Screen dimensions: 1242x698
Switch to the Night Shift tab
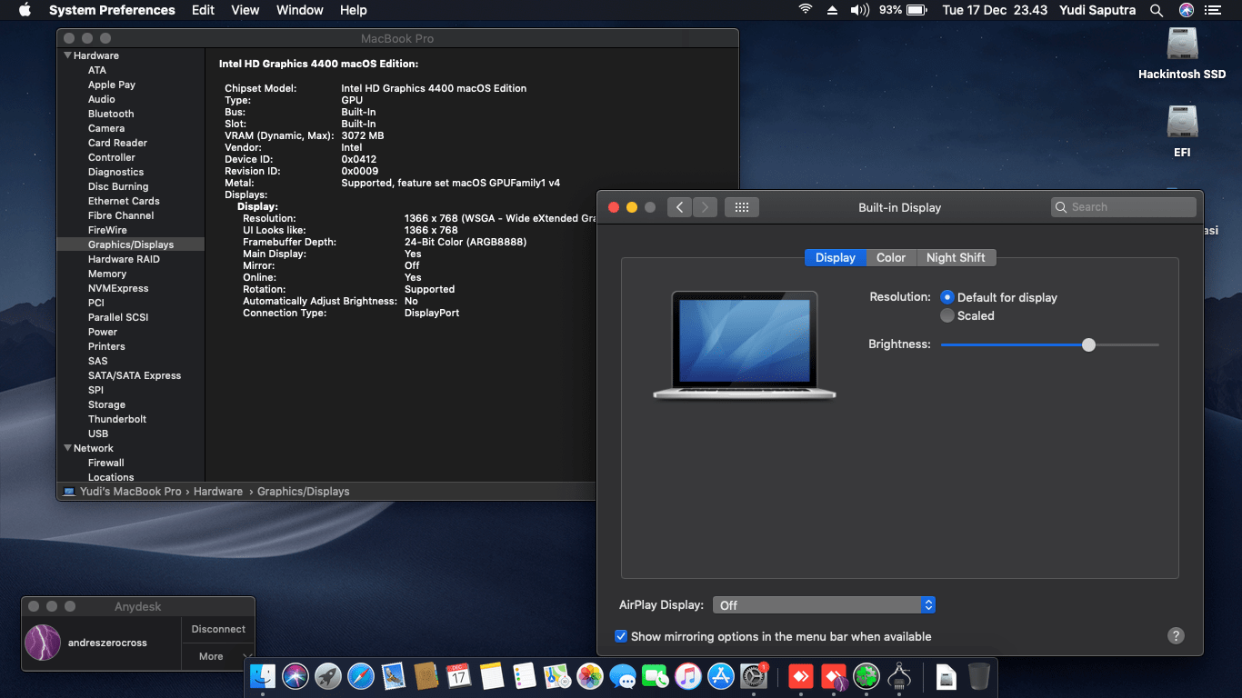(957, 257)
